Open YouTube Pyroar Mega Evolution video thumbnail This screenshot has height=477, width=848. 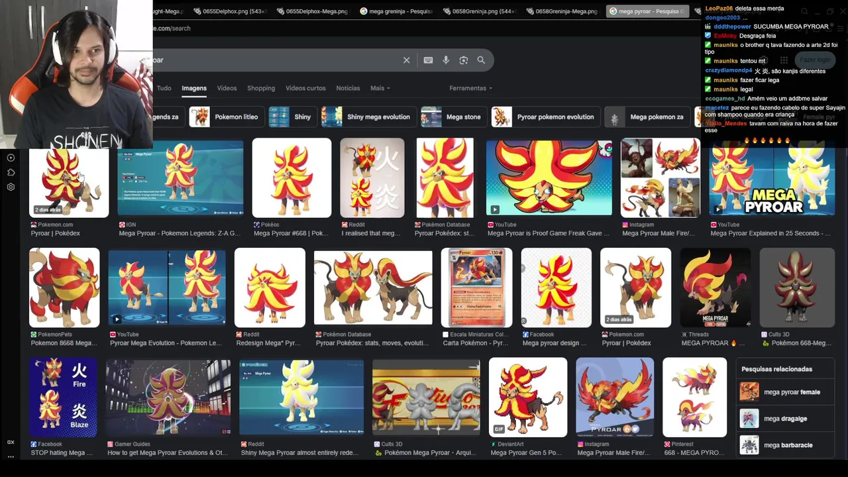(167, 288)
